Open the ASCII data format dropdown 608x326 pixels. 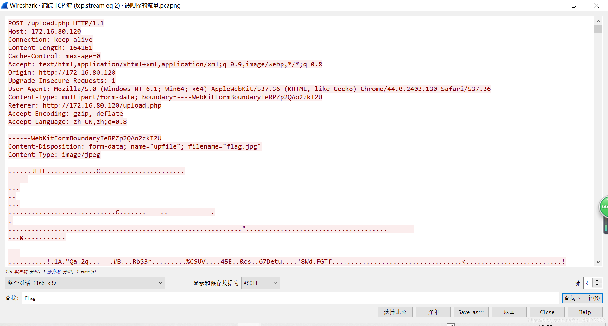260,283
